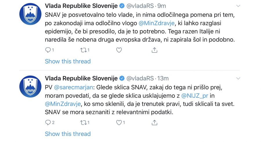Expand the second tweet's options chevron
The image size is (261, 142).
coord(238,78)
